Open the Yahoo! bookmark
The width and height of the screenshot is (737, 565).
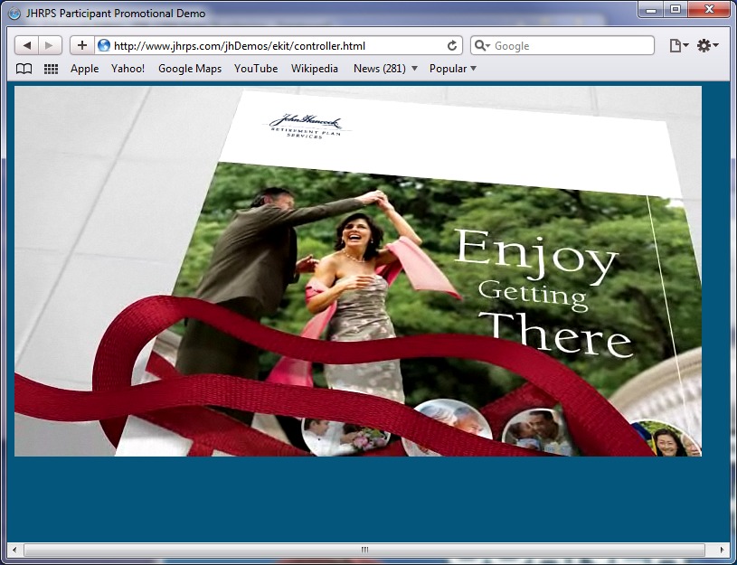point(128,69)
